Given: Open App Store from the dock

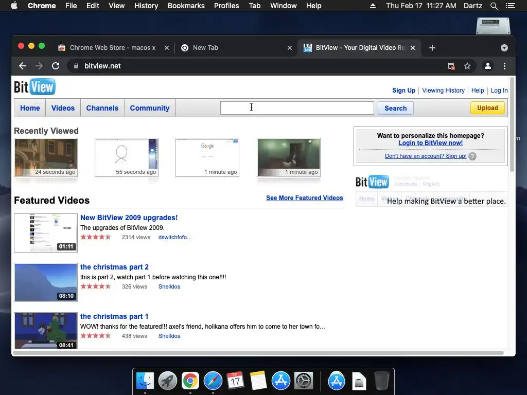Looking at the screenshot, I should [281, 381].
